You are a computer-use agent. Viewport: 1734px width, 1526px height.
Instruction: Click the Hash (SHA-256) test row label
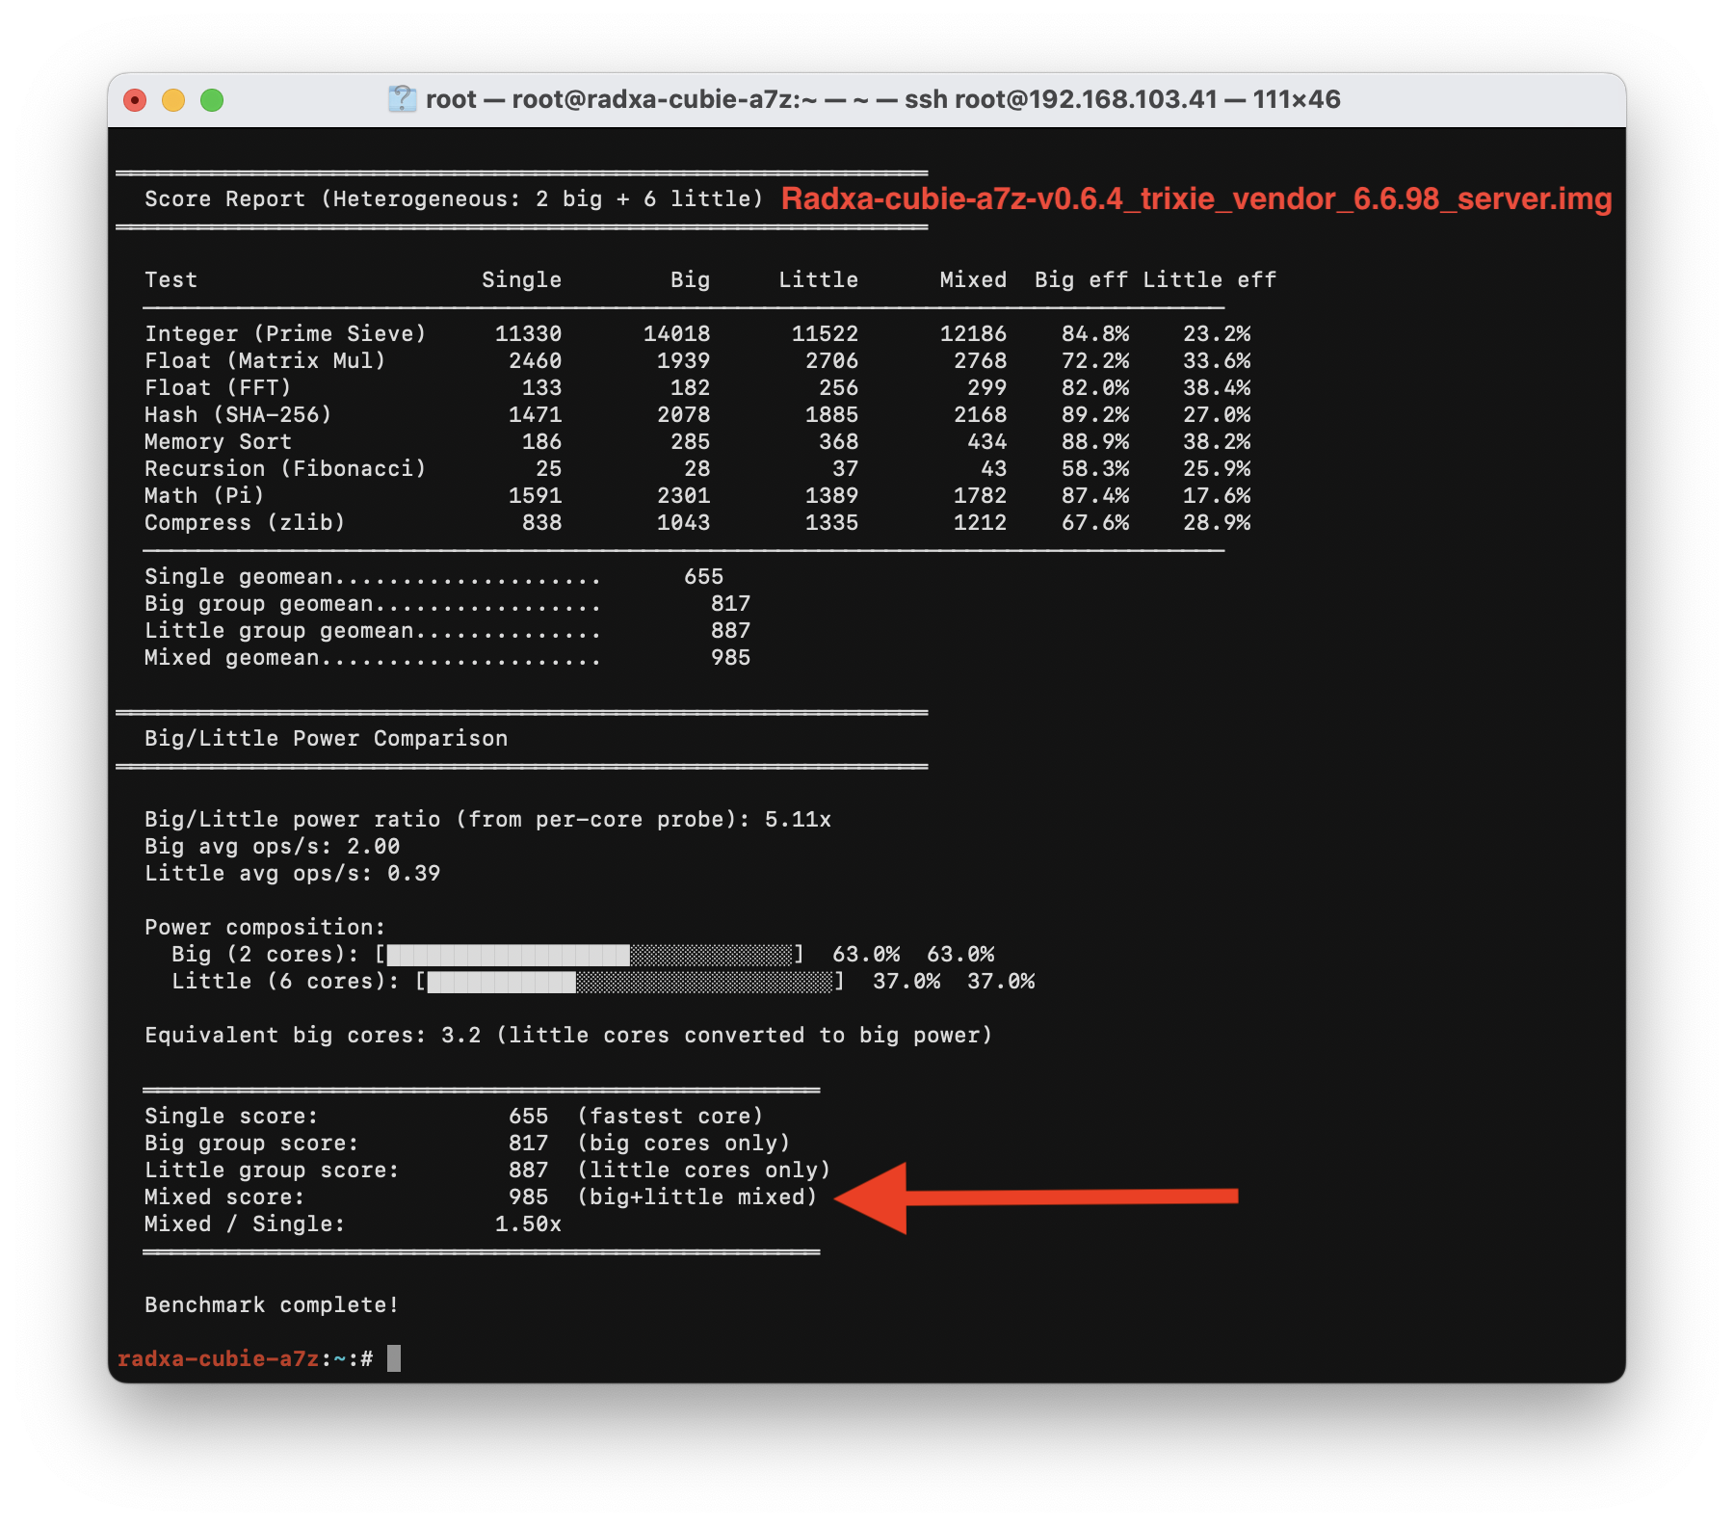pyautogui.click(x=238, y=415)
